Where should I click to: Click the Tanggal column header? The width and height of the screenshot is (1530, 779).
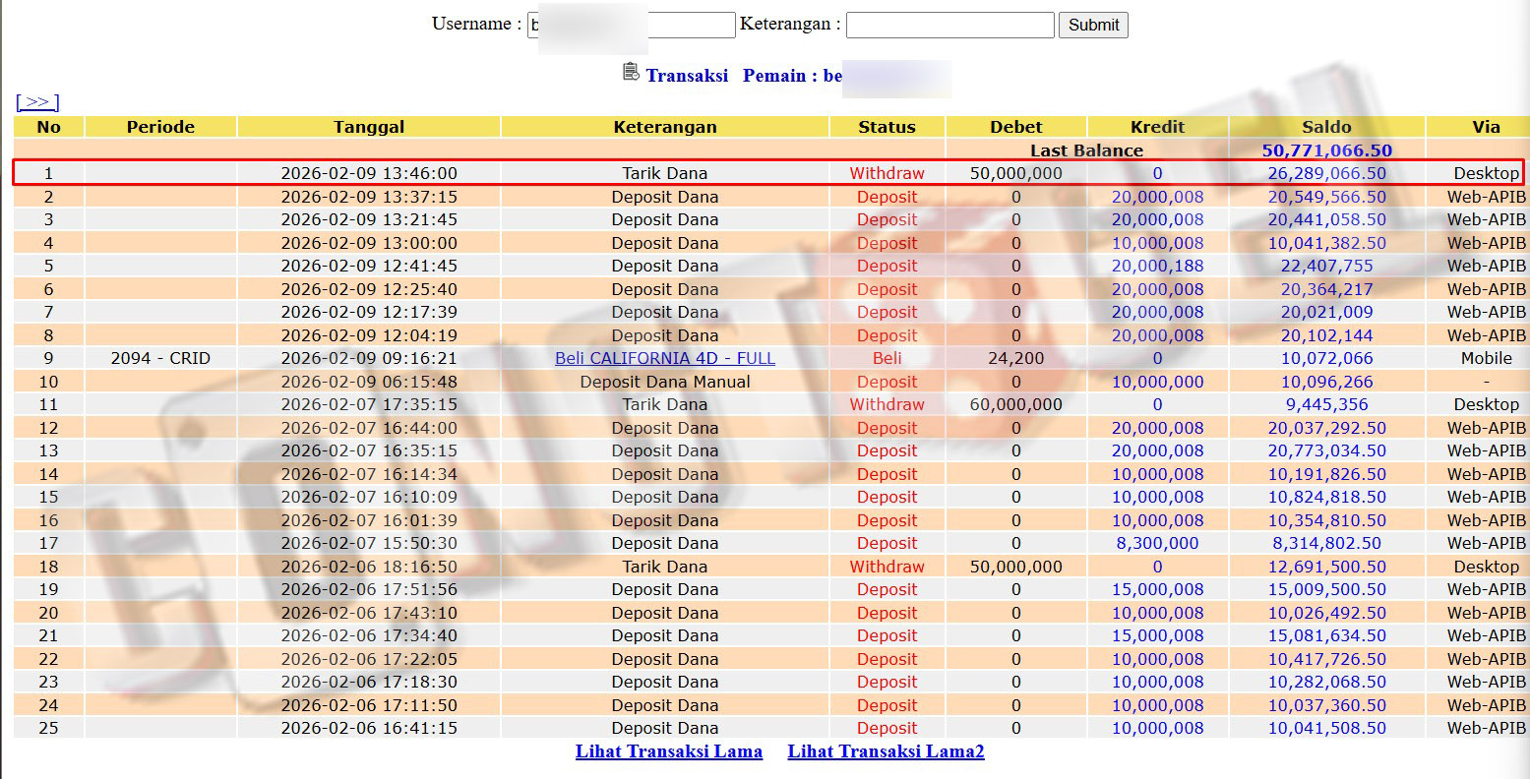tap(369, 127)
